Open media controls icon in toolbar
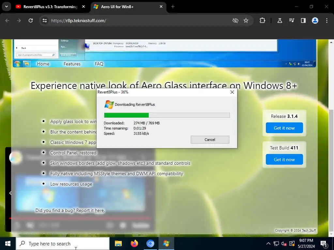This screenshot has height=250, width=334. 291,21
